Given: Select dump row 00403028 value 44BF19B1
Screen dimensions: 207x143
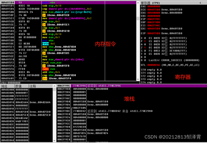Looking at the screenshot, I should [x=27, y=121].
